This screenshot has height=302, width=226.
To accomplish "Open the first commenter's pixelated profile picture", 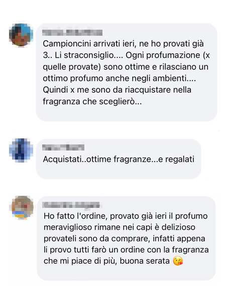I will 21,35.
